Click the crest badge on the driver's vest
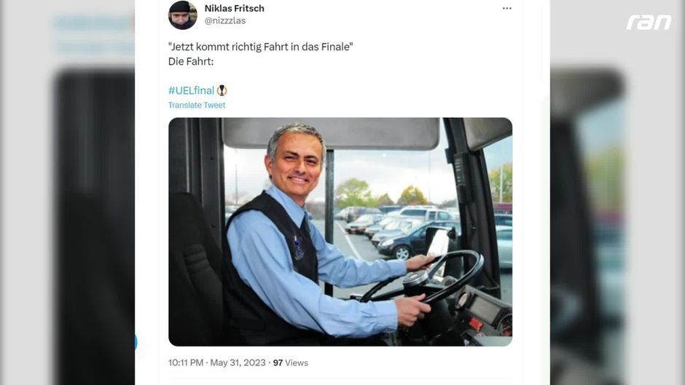 pyautogui.click(x=298, y=247)
